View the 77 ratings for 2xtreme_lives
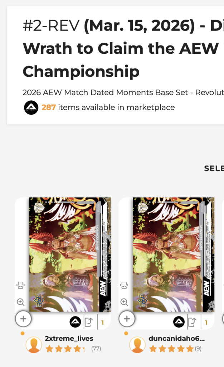224x367 pixels. pos(96,348)
